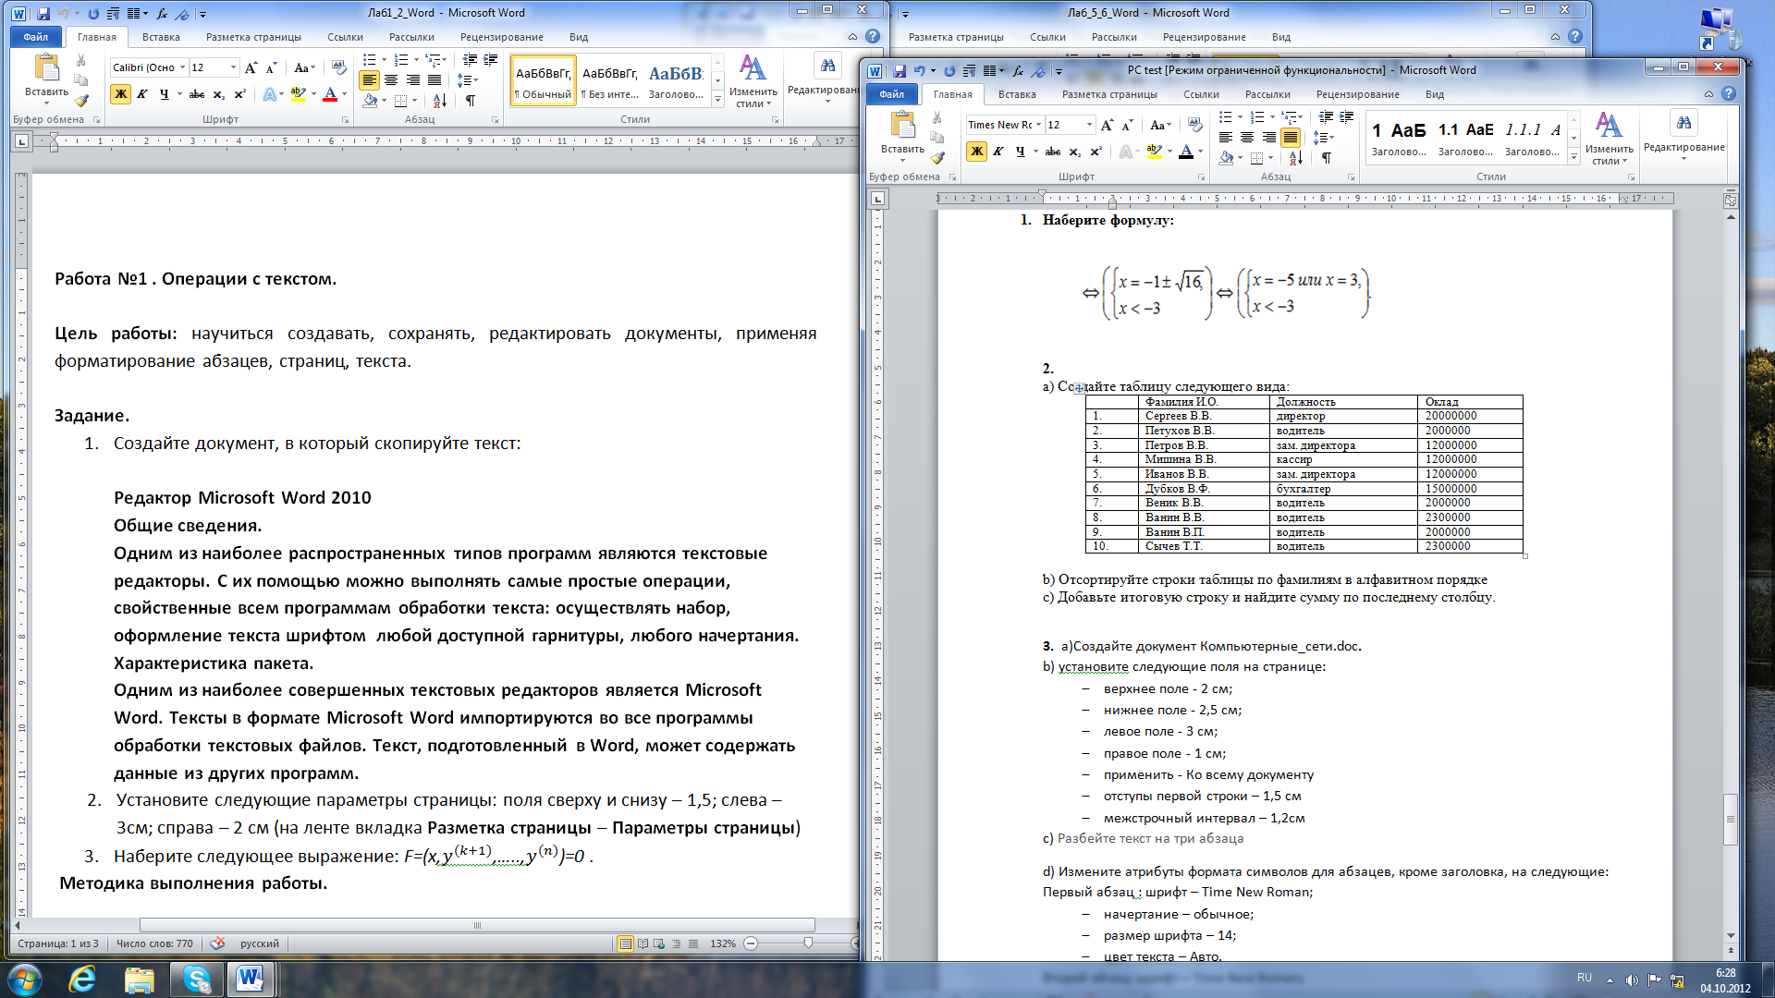Toggle center alignment in Лаб1_2_Word window

(x=391, y=80)
